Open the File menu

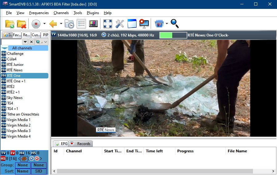pos(9,13)
